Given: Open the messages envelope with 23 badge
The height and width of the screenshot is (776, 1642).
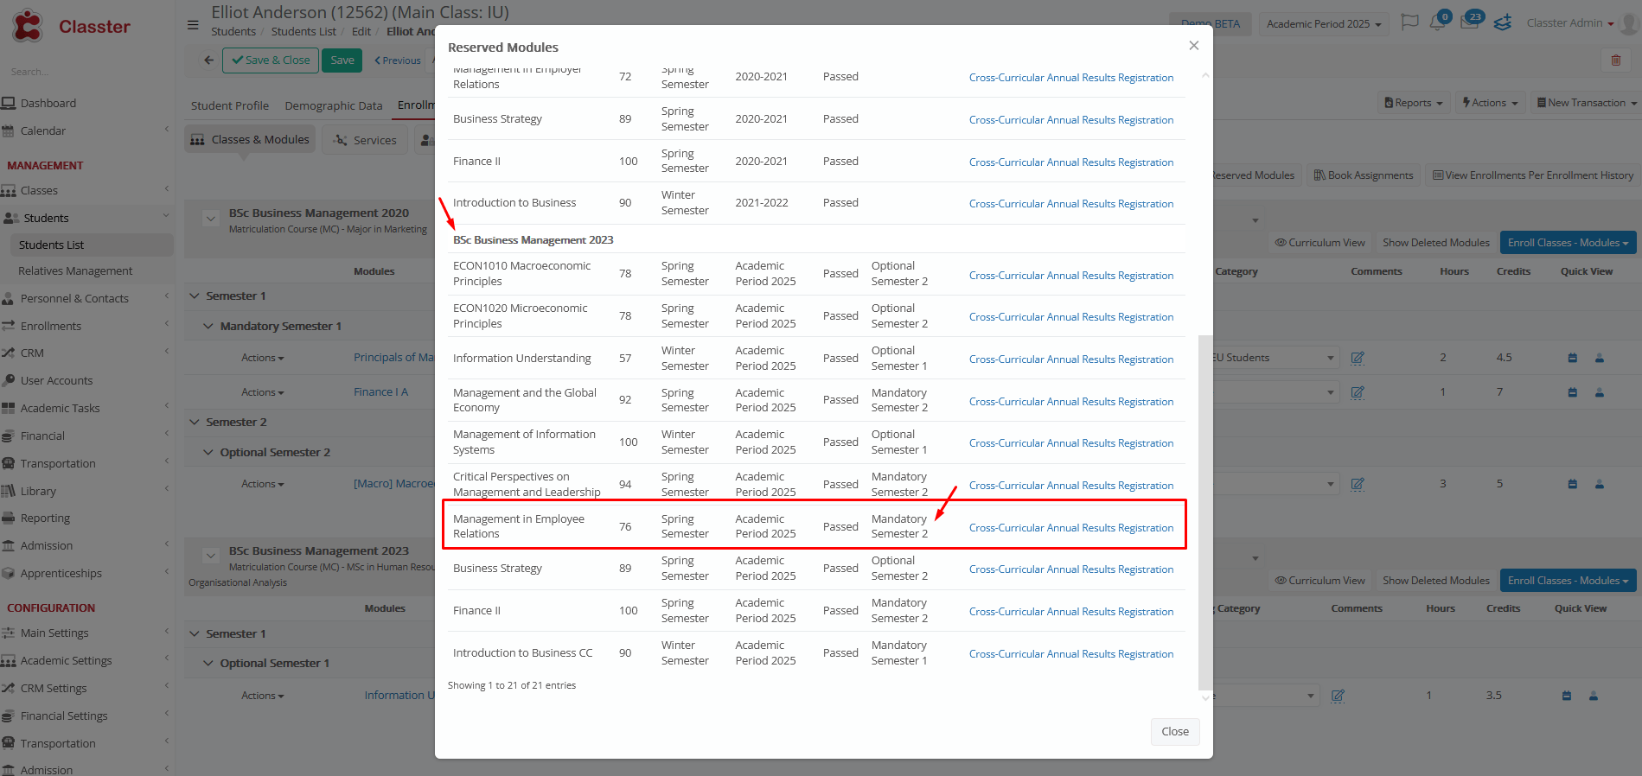Looking at the screenshot, I should [x=1470, y=22].
